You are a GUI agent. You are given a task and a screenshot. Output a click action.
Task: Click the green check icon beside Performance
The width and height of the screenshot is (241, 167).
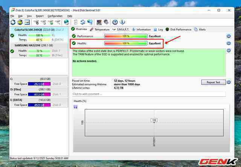pyautogui.click(x=74, y=36)
